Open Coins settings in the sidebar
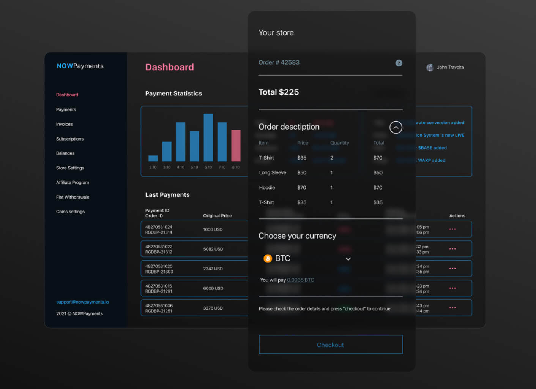The image size is (536, 389). (70, 212)
